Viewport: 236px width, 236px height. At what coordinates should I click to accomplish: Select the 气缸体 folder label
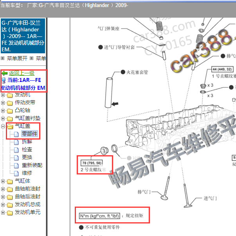23,181
